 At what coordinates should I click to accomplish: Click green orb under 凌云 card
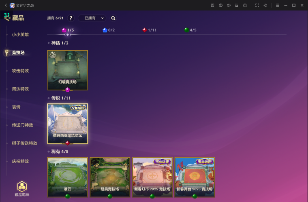pyautogui.click(x=68, y=196)
